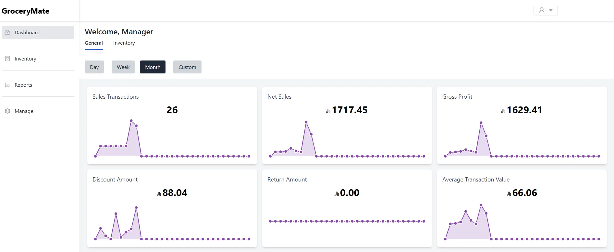
Task: Go to Manage in the sidebar
Action: tap(24, 111)
